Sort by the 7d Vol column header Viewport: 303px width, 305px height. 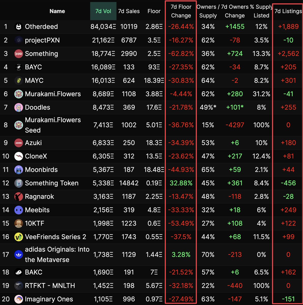pyautogui.click(x=103, y=11)
